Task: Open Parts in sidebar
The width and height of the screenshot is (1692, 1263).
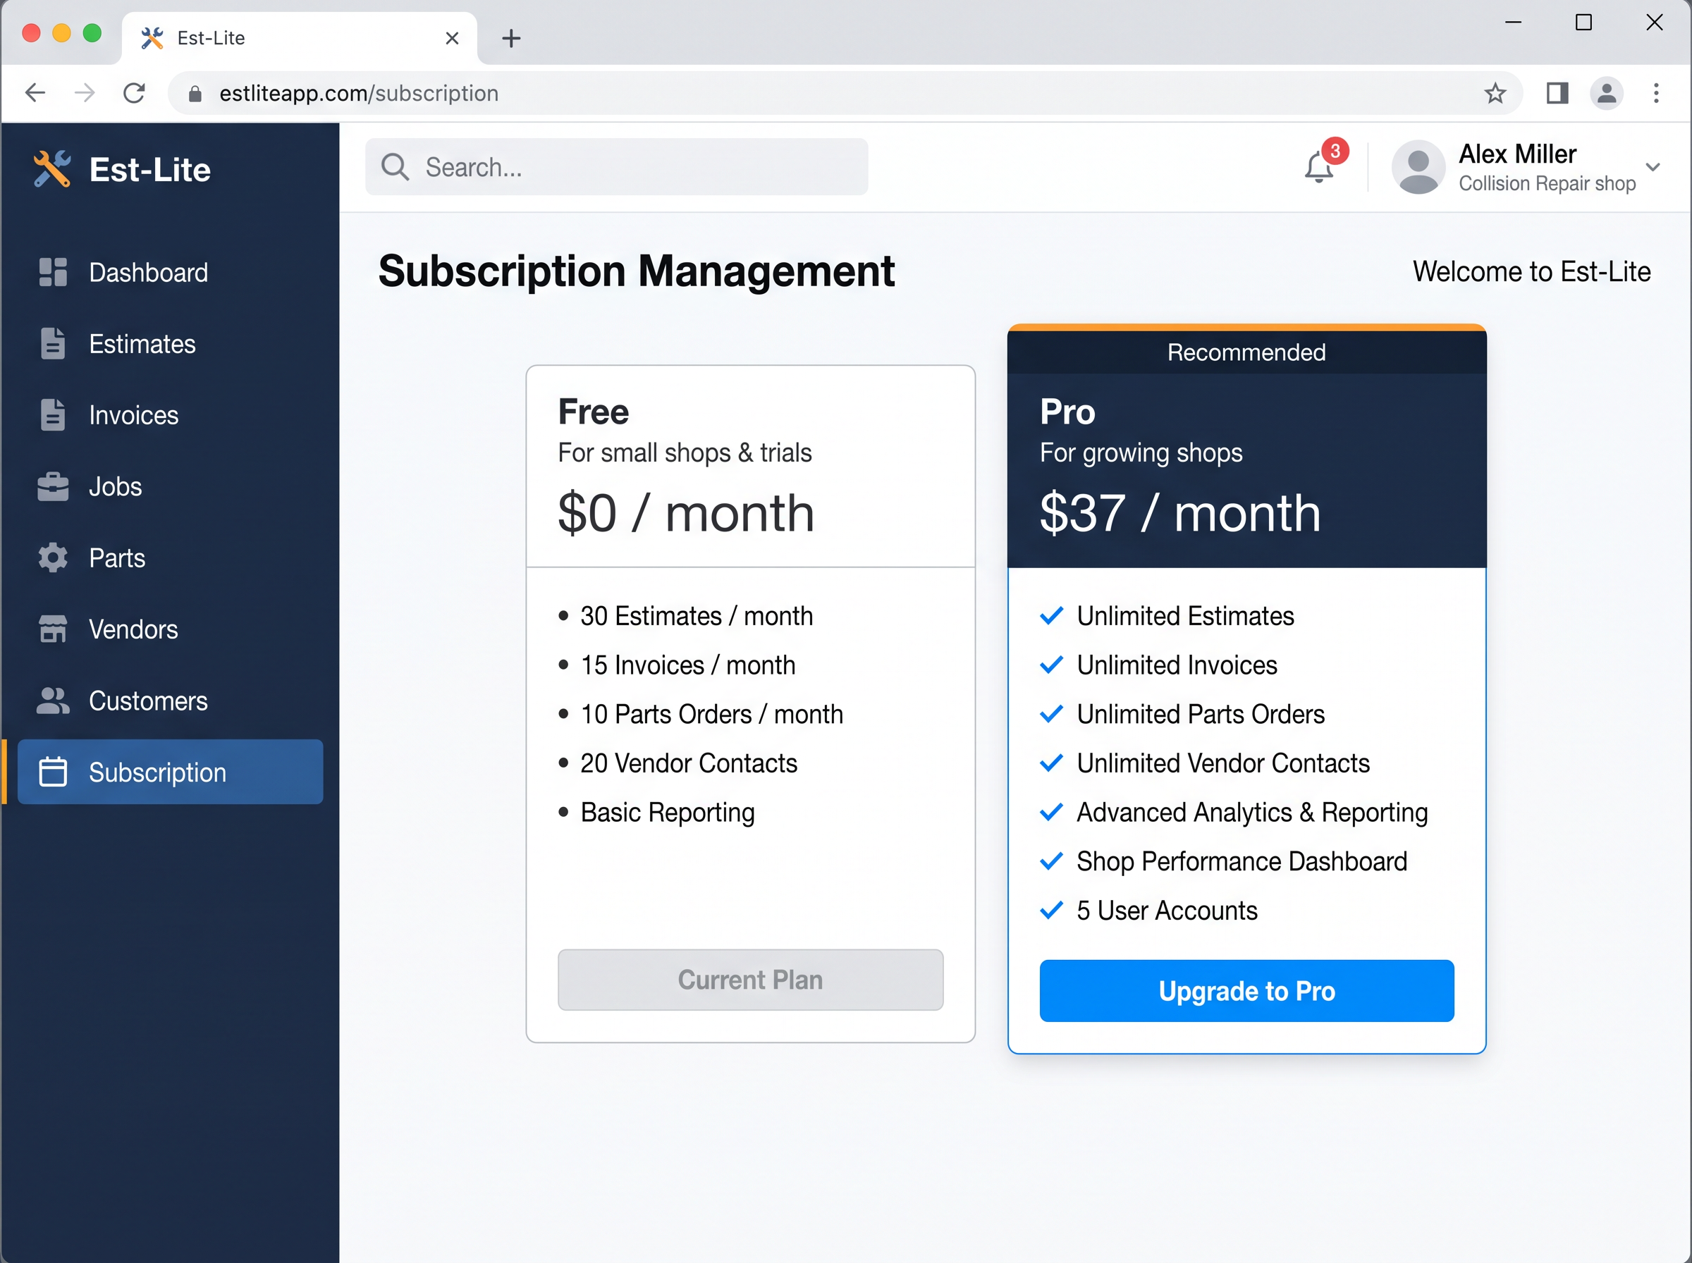Action: [x=170, y=557]
